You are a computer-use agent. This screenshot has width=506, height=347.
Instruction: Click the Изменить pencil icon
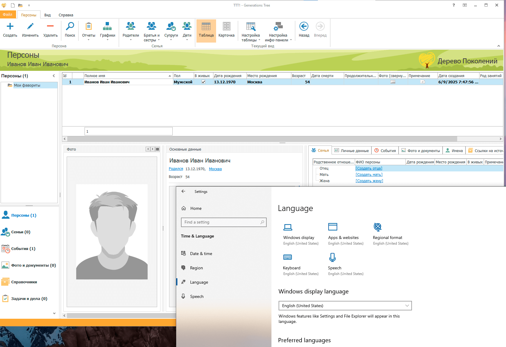30,26
